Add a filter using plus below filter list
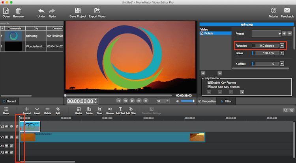 [x=203, y=73]
